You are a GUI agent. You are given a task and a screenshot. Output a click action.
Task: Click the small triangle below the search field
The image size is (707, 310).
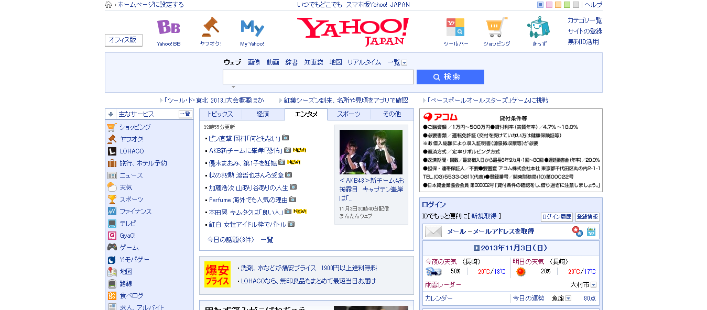point(233,87)
